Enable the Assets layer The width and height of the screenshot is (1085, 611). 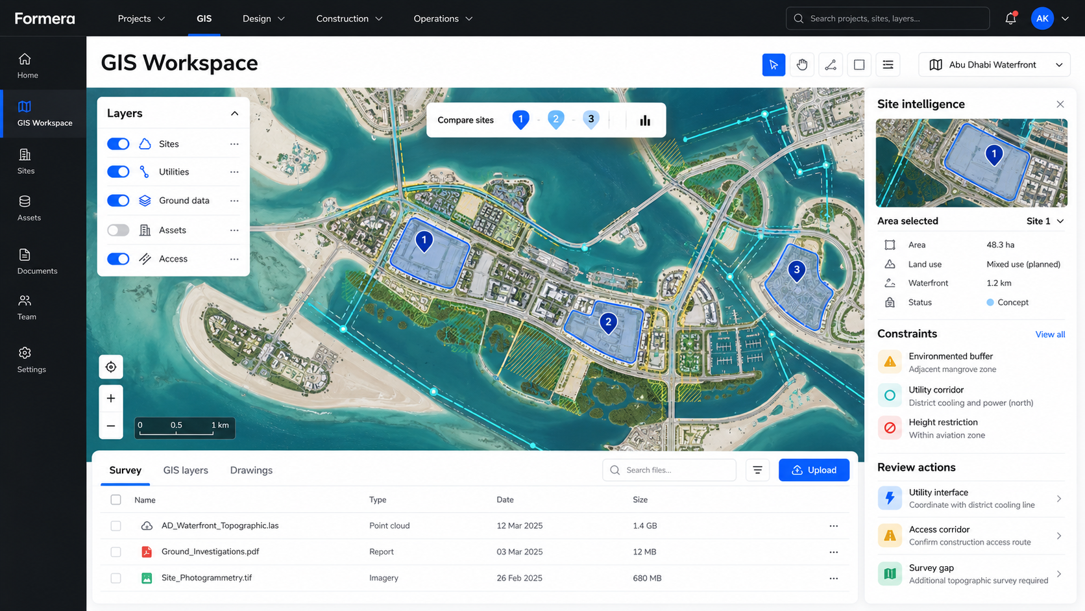click(118, 230)
